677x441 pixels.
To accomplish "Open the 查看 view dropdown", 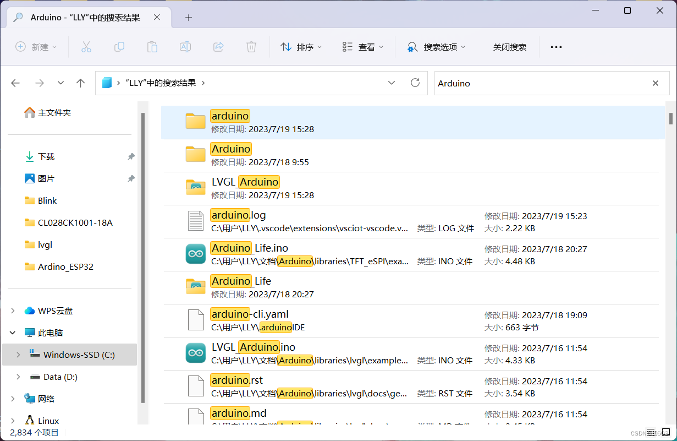I will (x=363, y=47).
